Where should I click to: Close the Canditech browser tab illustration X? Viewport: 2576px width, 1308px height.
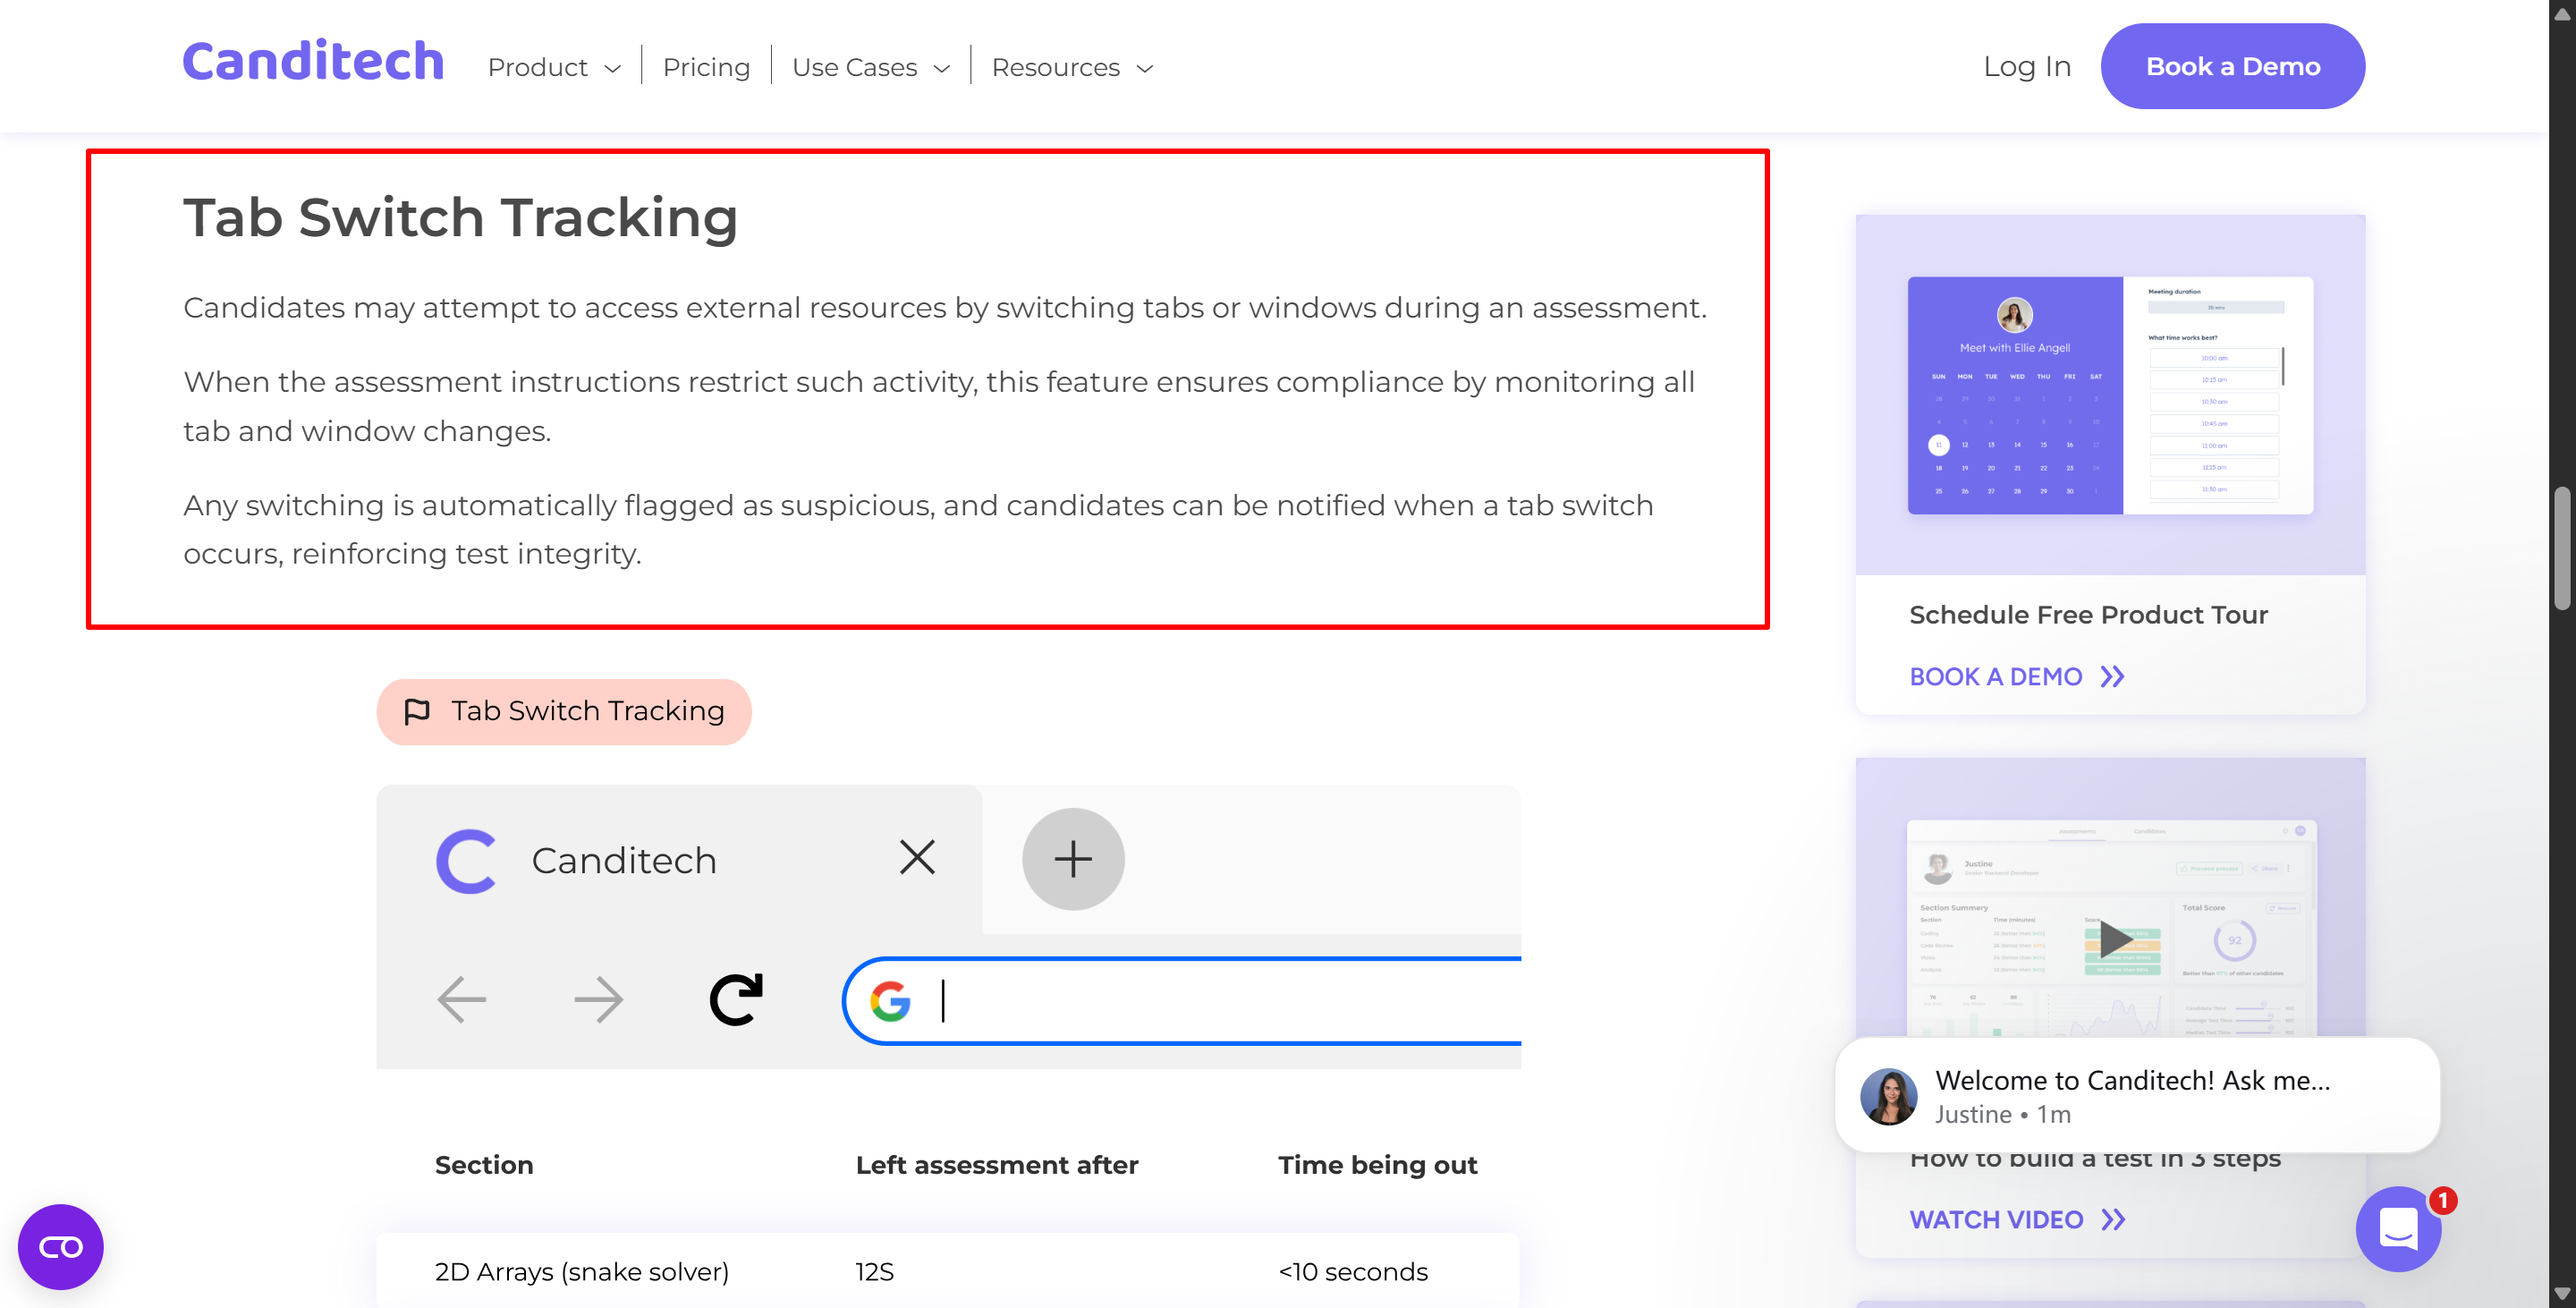(x=917, y=857)
